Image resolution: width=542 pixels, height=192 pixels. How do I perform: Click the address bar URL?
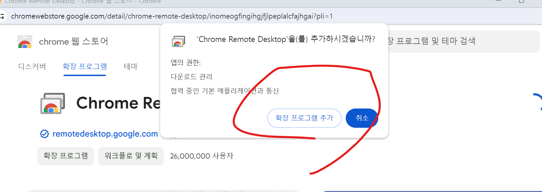tap(172, 16)
